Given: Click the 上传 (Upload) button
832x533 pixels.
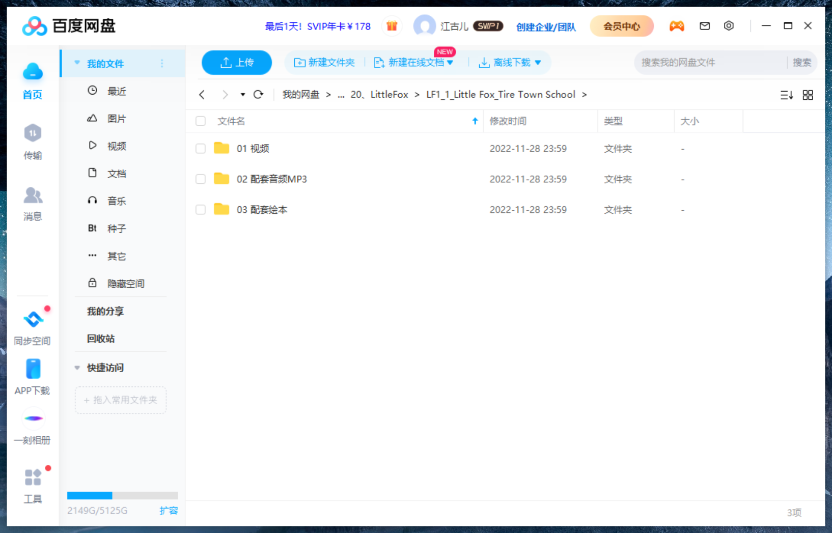Looking at the screenshot, I should [236, 62].
